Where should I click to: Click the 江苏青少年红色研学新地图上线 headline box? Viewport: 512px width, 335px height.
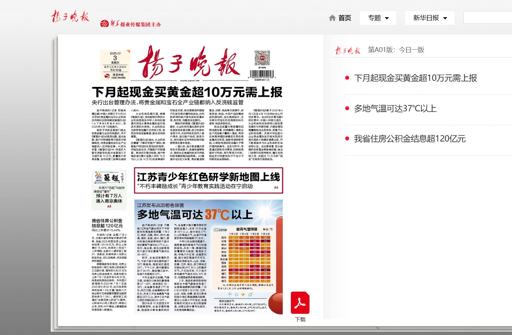[x=209, y=180]
